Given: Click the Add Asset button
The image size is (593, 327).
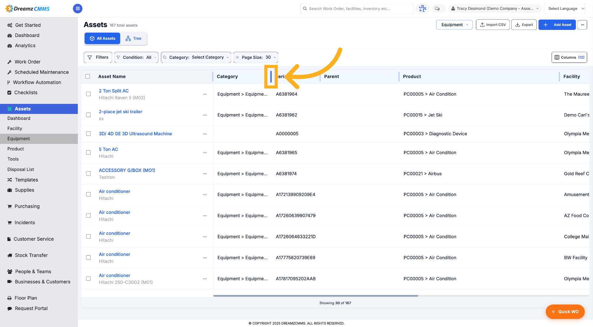Looking at the screenshot, I should tap(557, 25).
